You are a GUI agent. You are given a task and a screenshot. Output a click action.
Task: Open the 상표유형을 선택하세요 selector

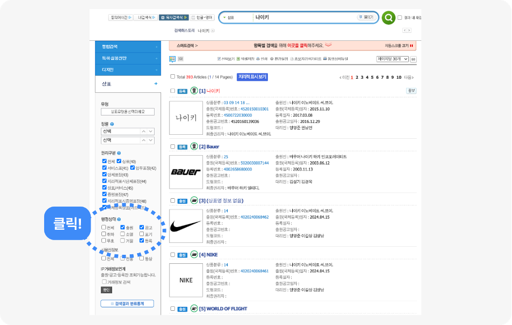point(127,112)
